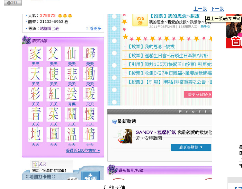Image resolution: width=242 pixels, height=189 pixels.
Task: Open list entry 【投票】我的思念~拔拔
Action: coord(151,47)
